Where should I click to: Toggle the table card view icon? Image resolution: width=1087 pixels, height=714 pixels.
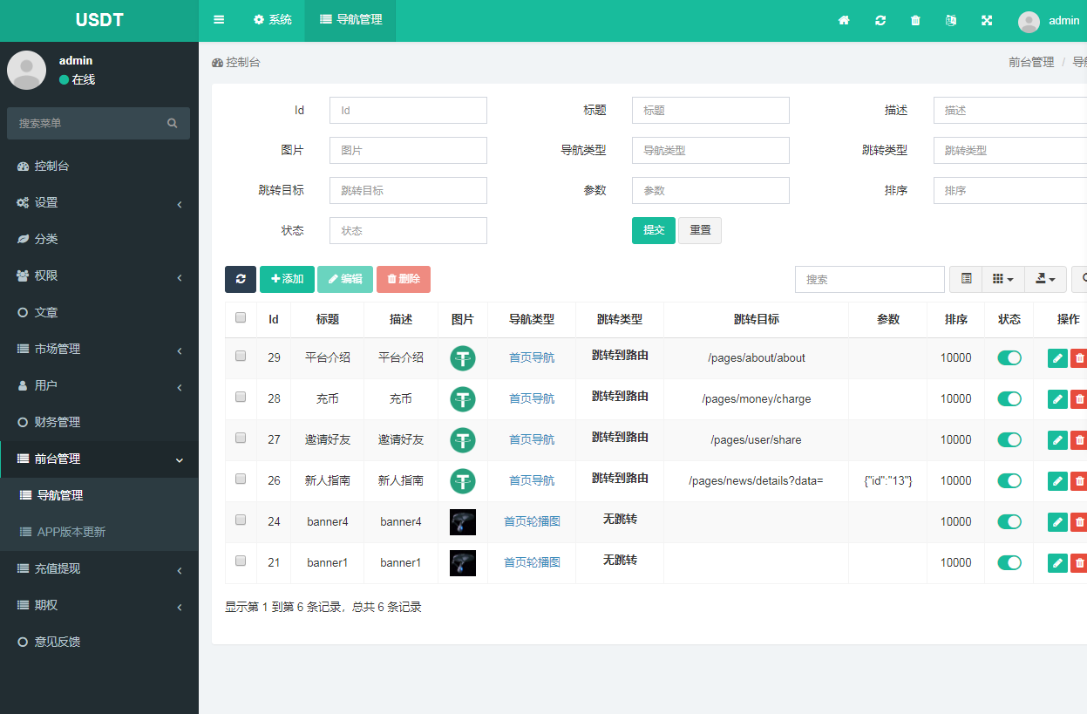tap(966, 279)
